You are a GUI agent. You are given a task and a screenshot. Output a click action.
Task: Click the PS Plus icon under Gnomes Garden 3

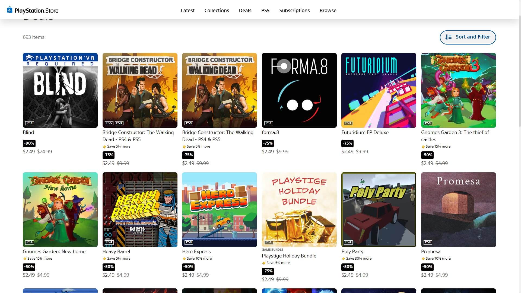[x=423, y=147]
